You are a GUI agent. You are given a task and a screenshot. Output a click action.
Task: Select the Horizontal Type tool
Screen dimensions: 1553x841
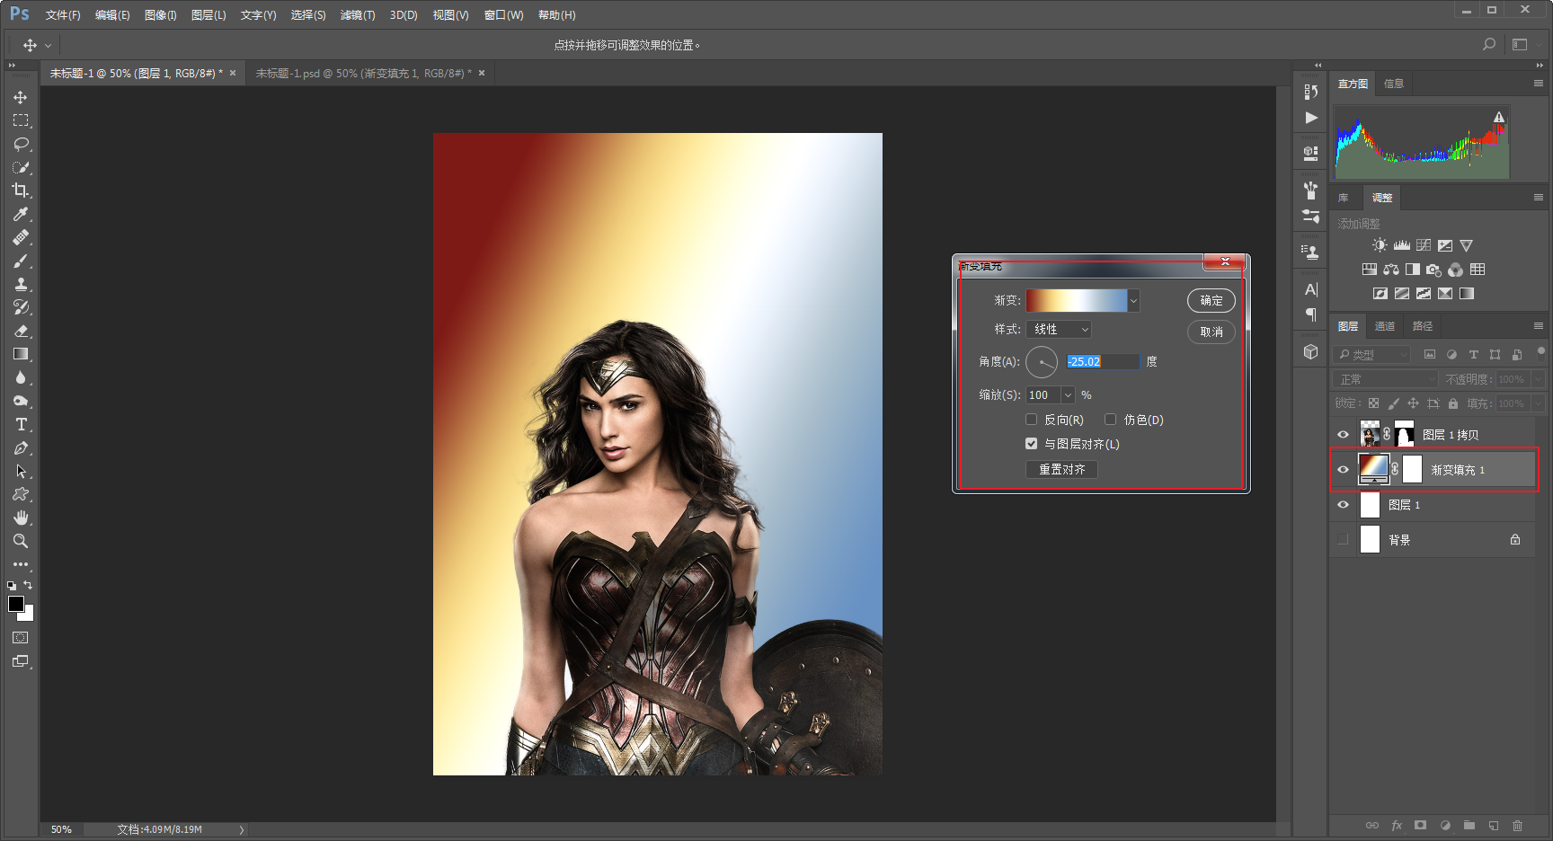21,424
